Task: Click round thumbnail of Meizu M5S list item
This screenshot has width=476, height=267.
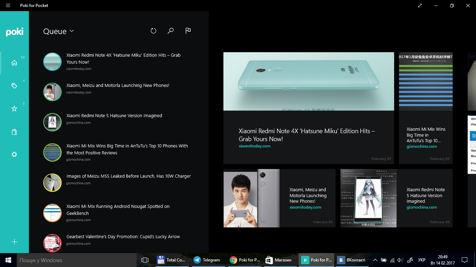Action: click(52, 183)
